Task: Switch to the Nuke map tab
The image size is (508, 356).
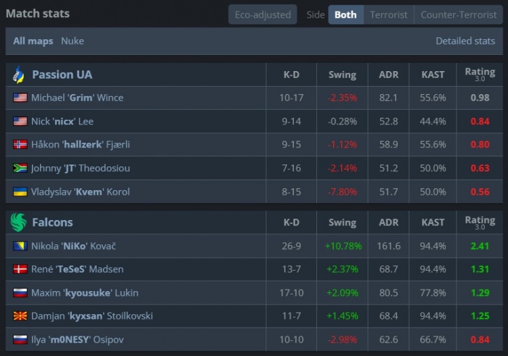Action: click(x=72, y=41)
